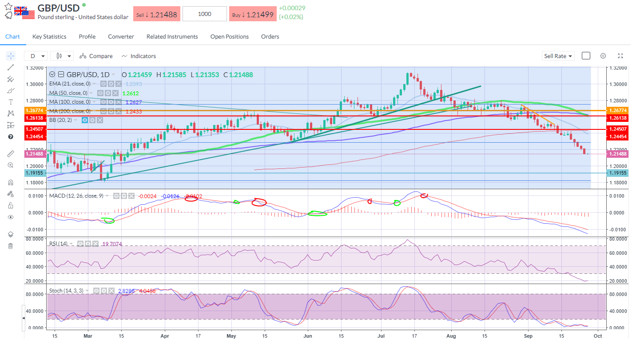Screen dimensions: 632x339
Task: Toggle visibility of RSI indicator
Action: (80, 244)
